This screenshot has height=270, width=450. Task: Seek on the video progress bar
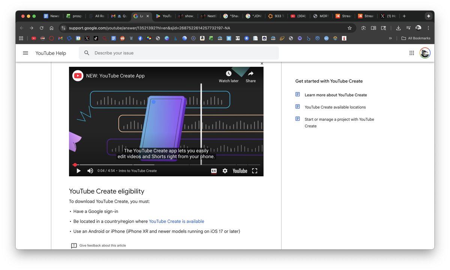click(x=166, y=165)
